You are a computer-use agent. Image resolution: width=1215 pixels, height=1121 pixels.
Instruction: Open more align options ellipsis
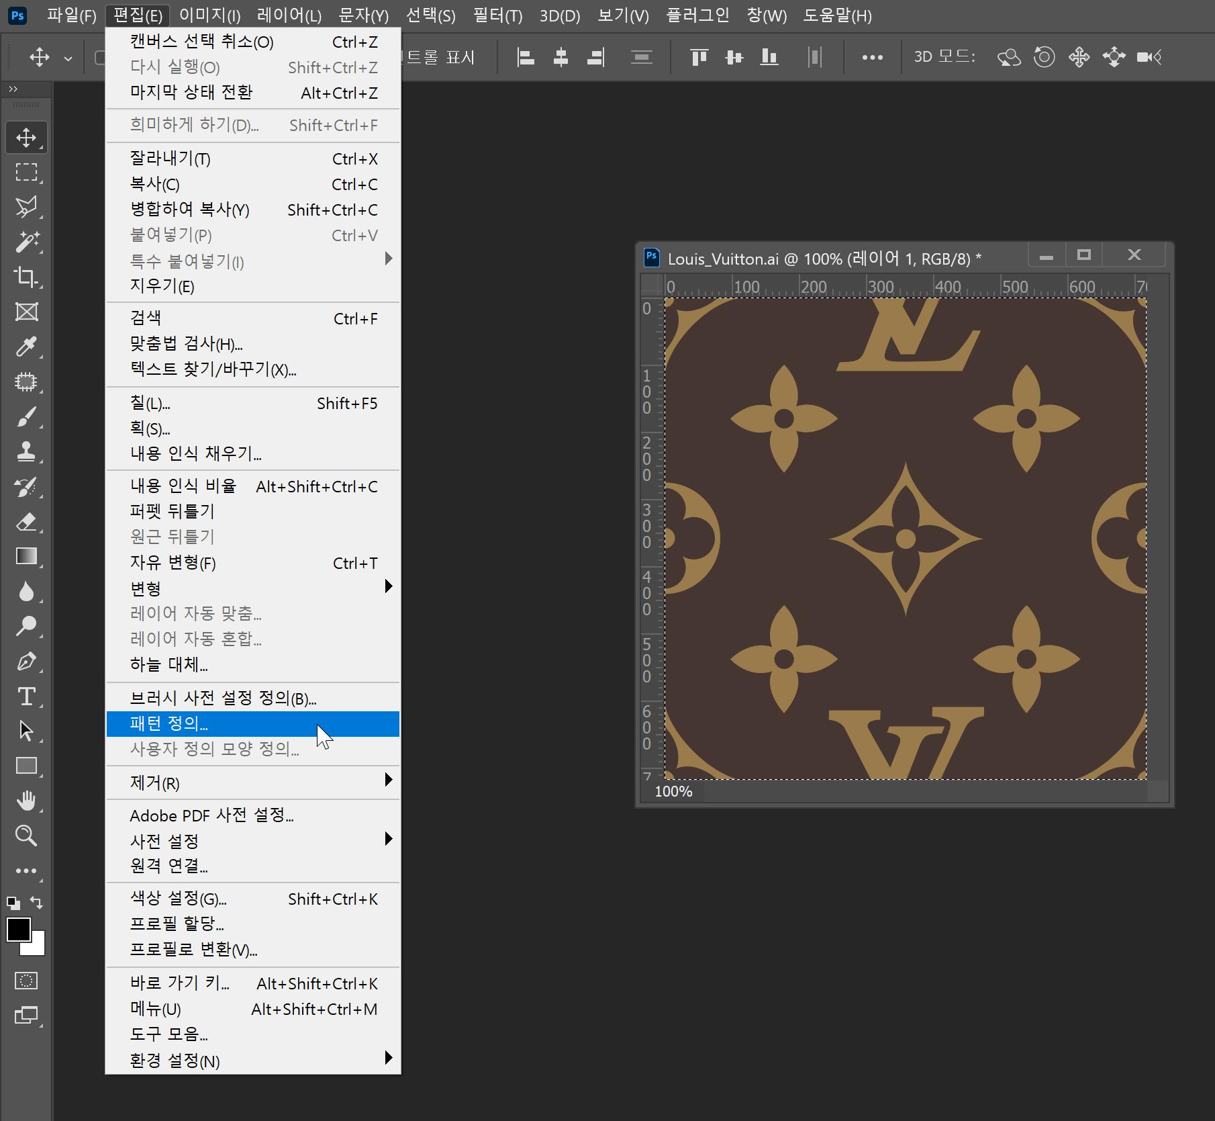click(872, 58)
